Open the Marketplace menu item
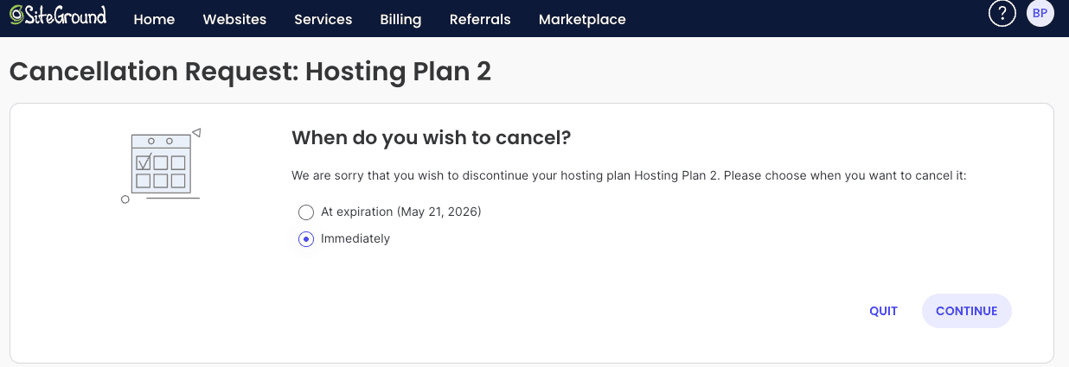1069x367 pixels. (x=581, y=19)
